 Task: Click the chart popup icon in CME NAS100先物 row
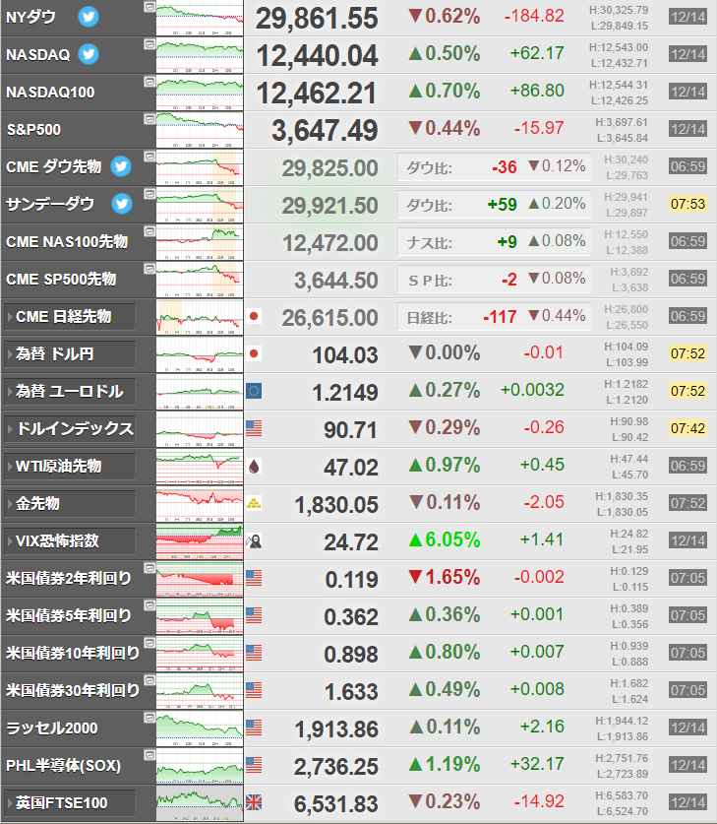149,231
